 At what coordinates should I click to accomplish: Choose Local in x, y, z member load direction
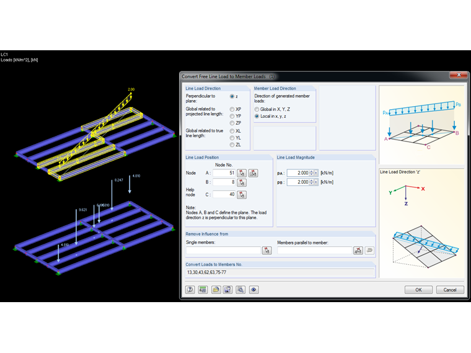click(257, 117)
